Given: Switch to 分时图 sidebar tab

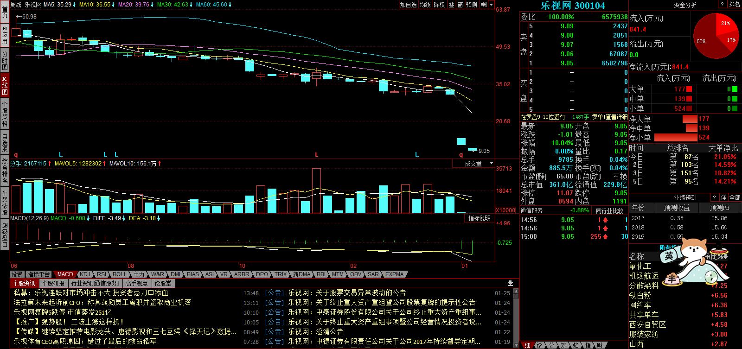Looking at the screenshot, I should click(x=5, y=61).
